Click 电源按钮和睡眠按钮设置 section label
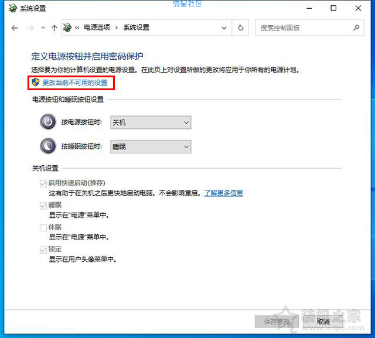This screenshot has width=375, height=338. [68, 100]
